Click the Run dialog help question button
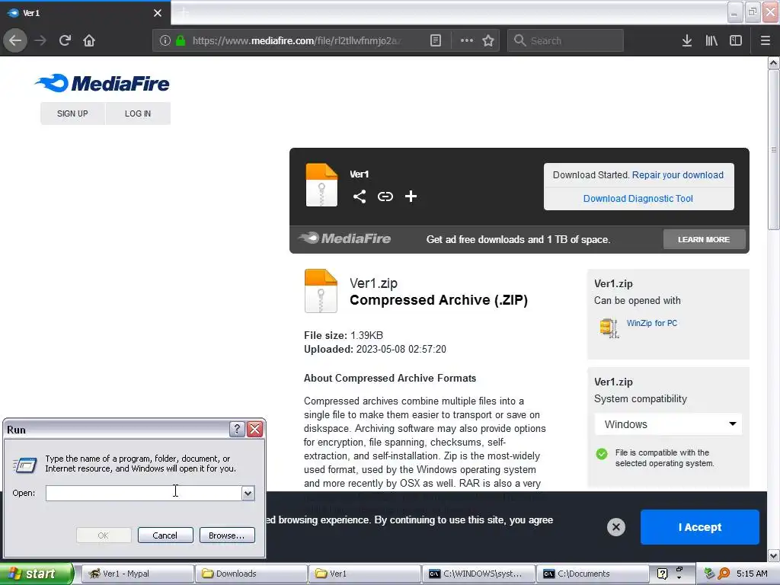This screenshot has height=585, width=780. (x=237, y=429)
